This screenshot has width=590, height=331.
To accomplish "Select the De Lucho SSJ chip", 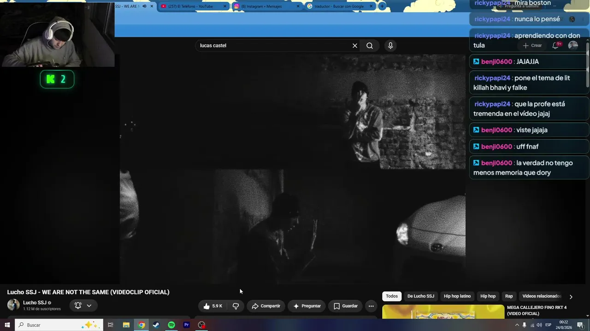I will pyautogui.click(x=421, y=297).
